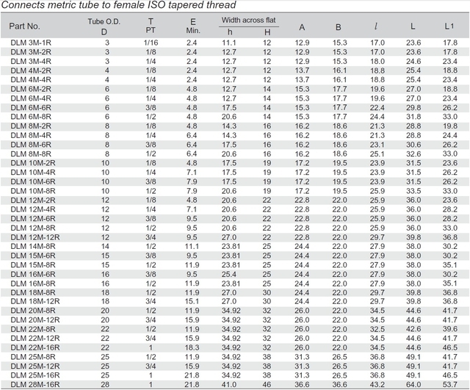Click E value 11.1 in DLM 14M-8R row
This screenshot has height=390, width=470.
click(192, 246)
